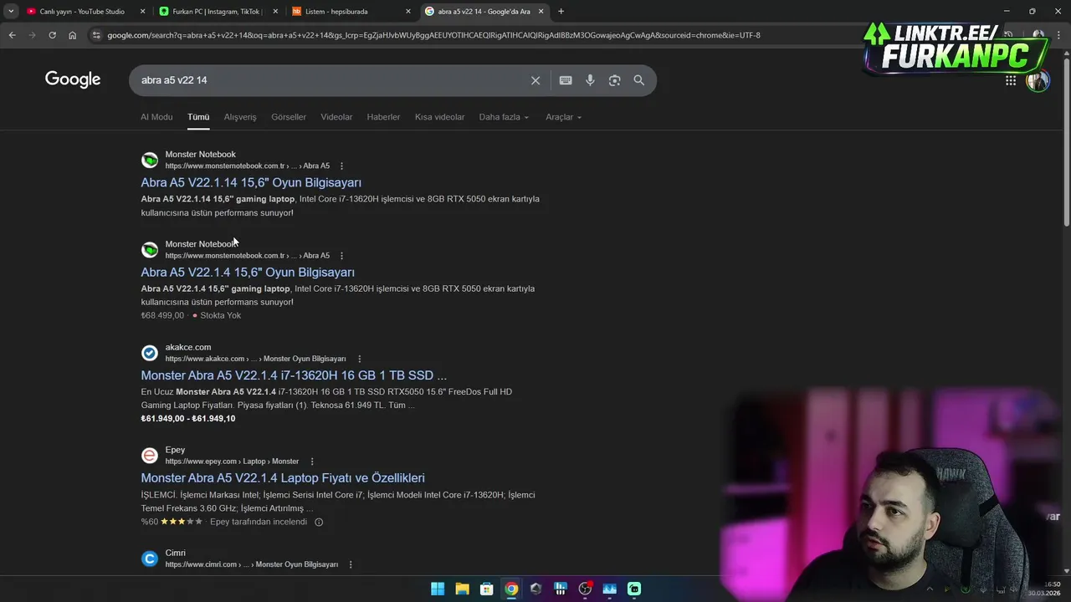Image resolution: width=1071 pixels, height=602 pixels.
Task: Select the Haberler search filter
Action: [383, 117]
